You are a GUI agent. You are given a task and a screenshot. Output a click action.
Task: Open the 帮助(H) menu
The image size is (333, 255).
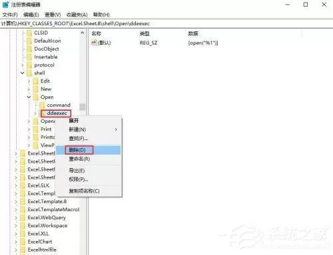[101, 15]
